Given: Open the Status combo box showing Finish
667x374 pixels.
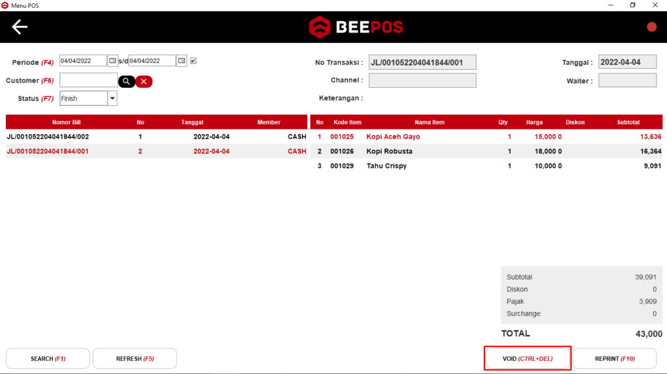Looking at the screenshot, I should [88, 99].
